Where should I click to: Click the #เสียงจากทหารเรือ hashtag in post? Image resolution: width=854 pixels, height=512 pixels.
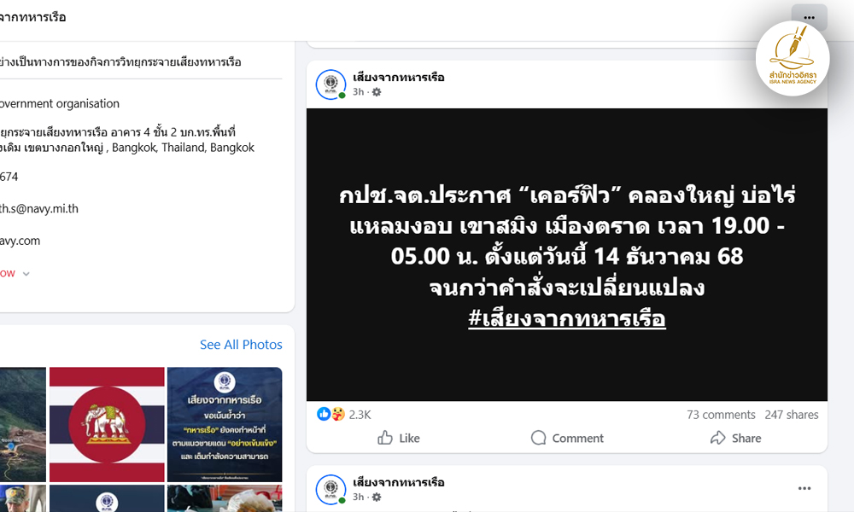[x=566, y=318]
